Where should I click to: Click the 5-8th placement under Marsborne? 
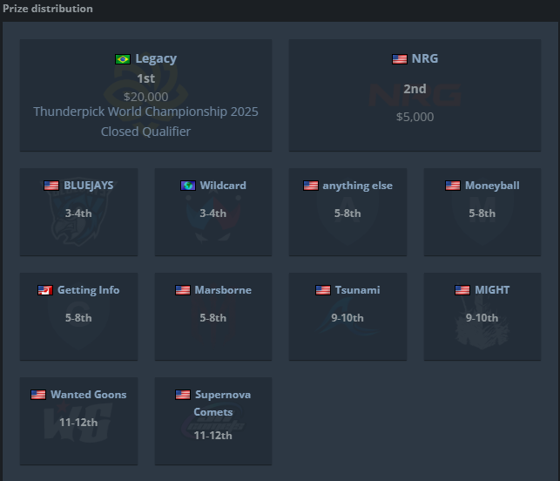[x=213, y=318]
